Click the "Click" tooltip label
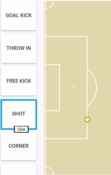Viewport: 111px width, 175px height. pyautogui.click(x=21, y=129)
